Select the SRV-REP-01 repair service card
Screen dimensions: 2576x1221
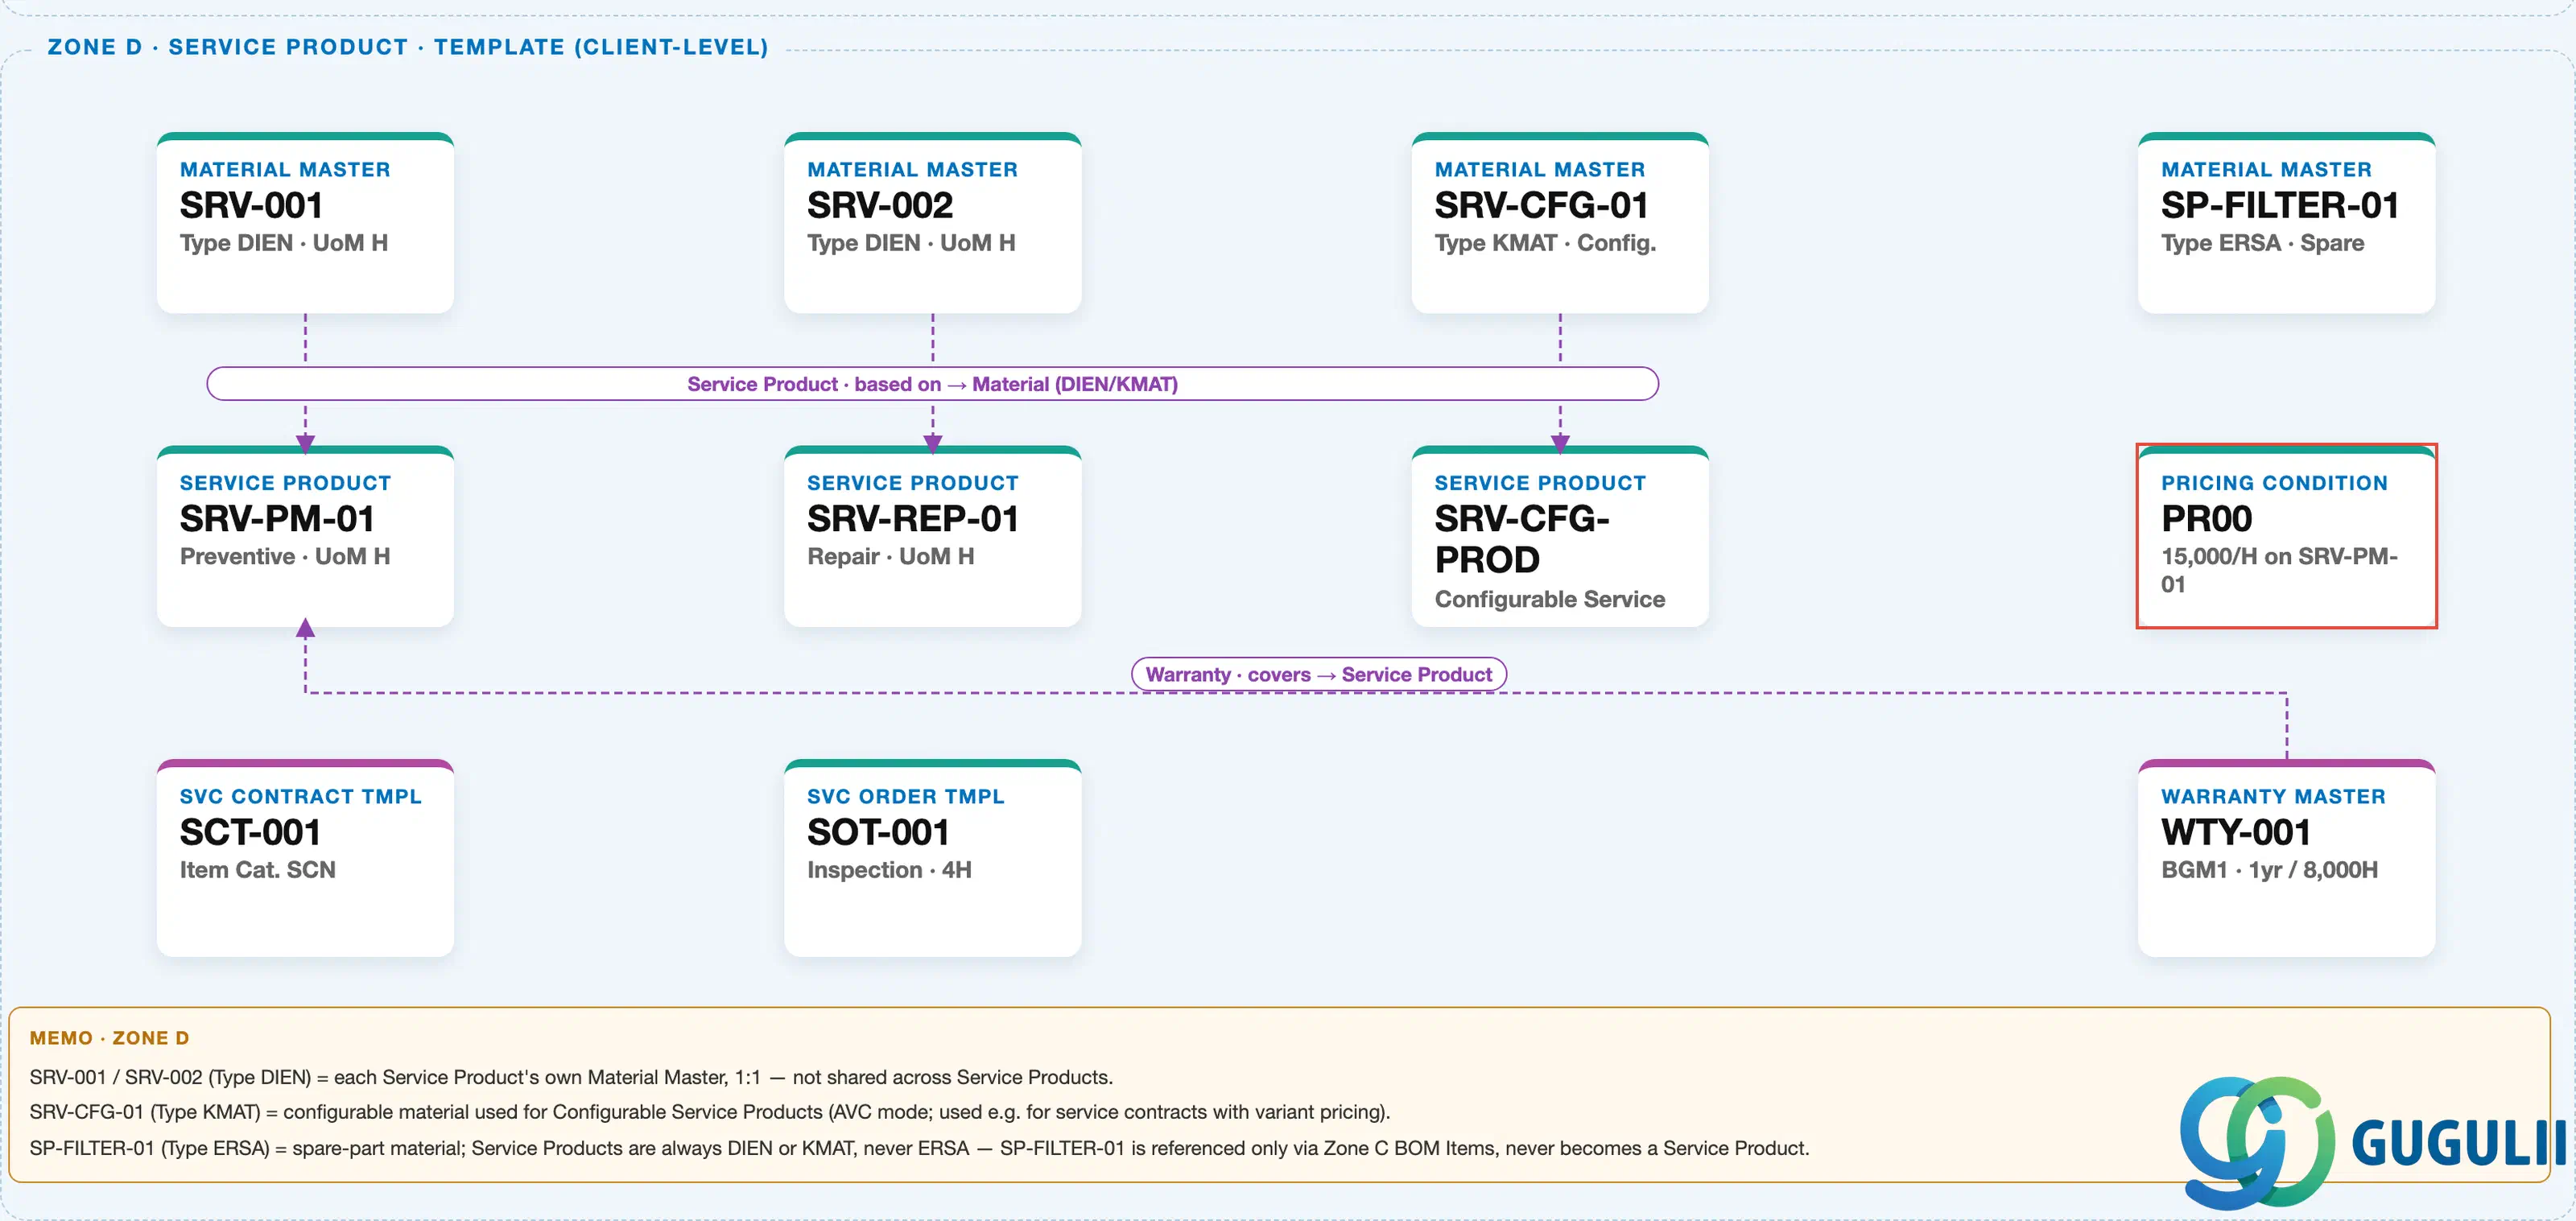pyautogui.click(x=932, y=537)
